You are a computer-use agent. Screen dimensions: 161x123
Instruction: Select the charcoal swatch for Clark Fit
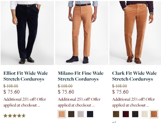click(135, 114)
